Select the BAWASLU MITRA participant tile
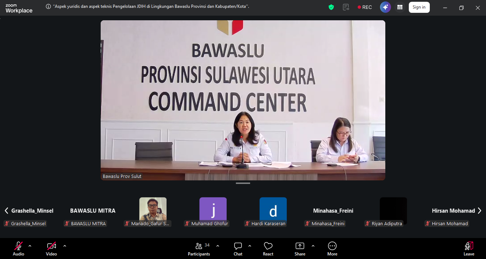The height and width of the screenshot is (259, 486). pos(93,211)
